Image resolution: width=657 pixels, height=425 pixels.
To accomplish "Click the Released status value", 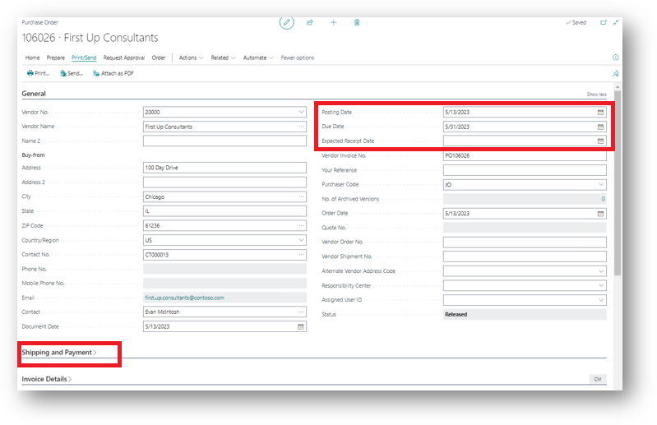I will tap(456, 315).
